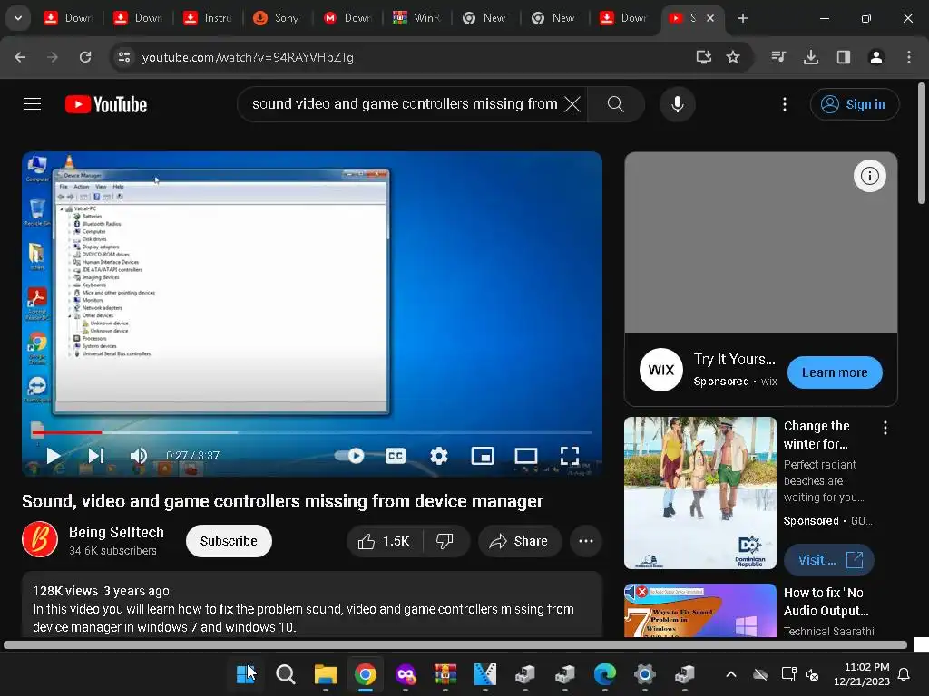Sign in to YouTube
The height and width of the screenshot is (696, 929).
[x=854, y=104]
